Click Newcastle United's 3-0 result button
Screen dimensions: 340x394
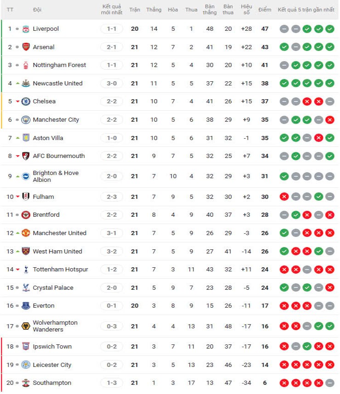[x=112, y=84]
